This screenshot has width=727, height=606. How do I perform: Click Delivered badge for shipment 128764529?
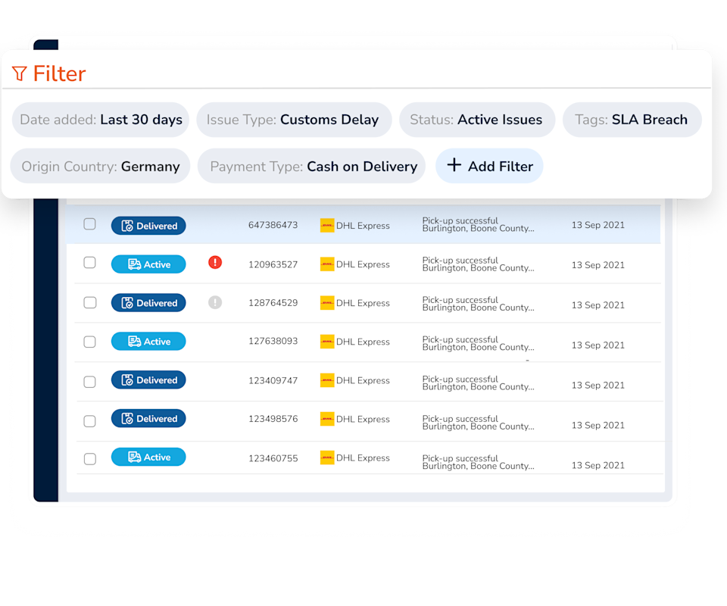[148, 303]
